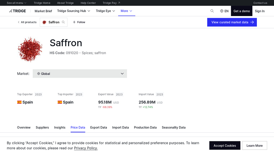This screenshot has height=154, width=274.
Task: Click View curated market data button
Action: pyautogui.click(x=232, y=22)
